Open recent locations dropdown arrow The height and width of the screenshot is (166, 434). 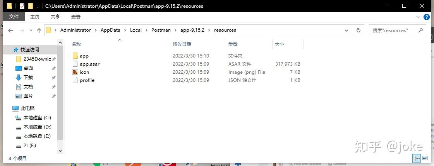31,30
